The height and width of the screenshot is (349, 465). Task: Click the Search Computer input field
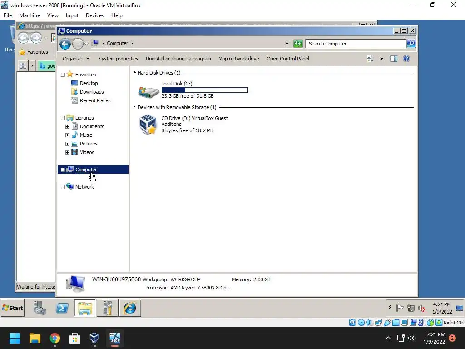[x=356, y=44]
